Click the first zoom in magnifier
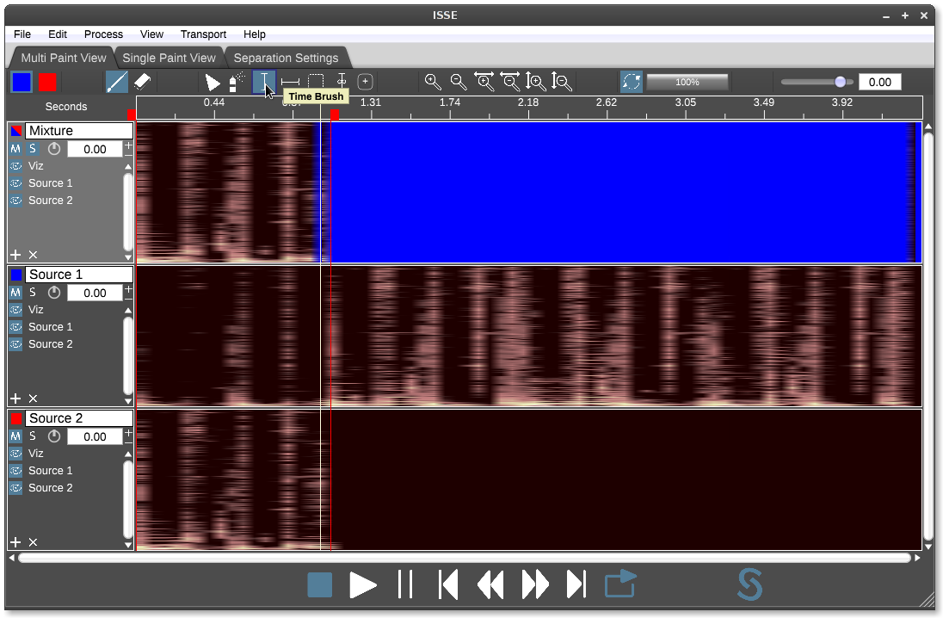Image resolution: width=943 pixels, height=618 pixels. point(433,82)
